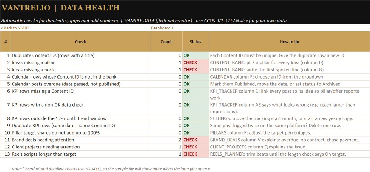Click fix text 'PILLARS column F: adjust the target percentages'
The width and height of the screenshot is (370, 172).
pyautogui.click(x=289, y=133)
